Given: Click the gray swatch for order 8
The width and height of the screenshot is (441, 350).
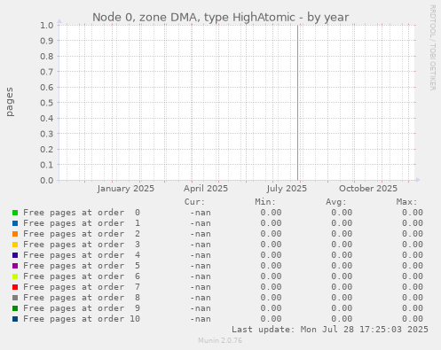Looking at the screenshot, I should click(x=15, y=298).
